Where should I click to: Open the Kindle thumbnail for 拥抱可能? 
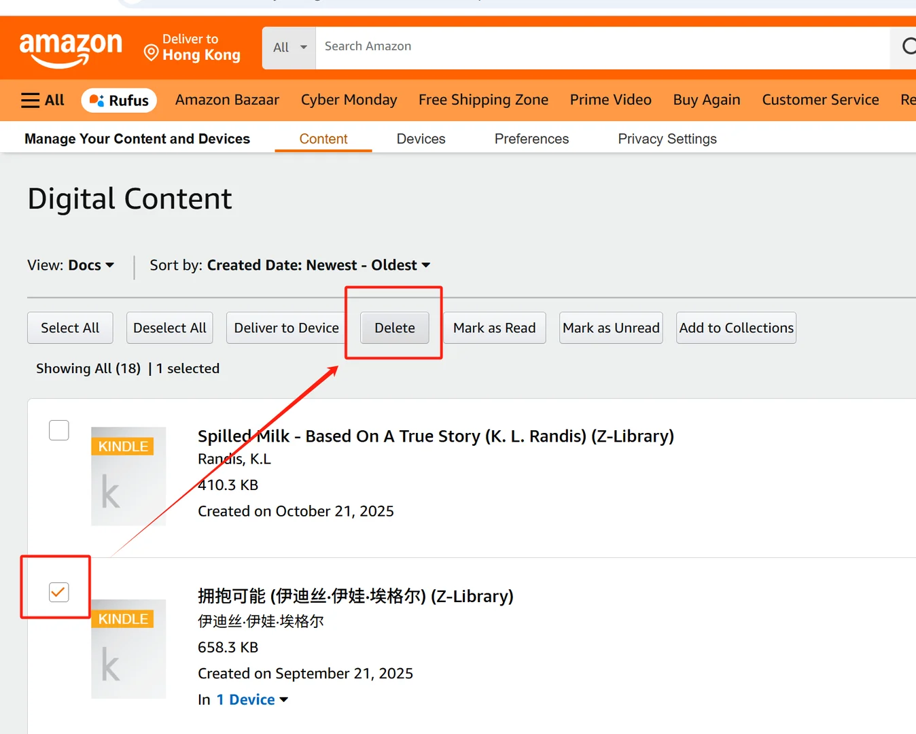click(x=128, y=648)
